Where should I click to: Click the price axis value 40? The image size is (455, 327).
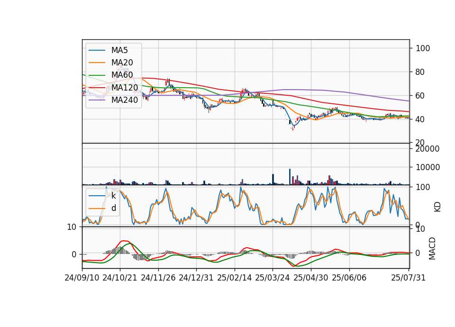pyautogui.click(x=420, y=119)
